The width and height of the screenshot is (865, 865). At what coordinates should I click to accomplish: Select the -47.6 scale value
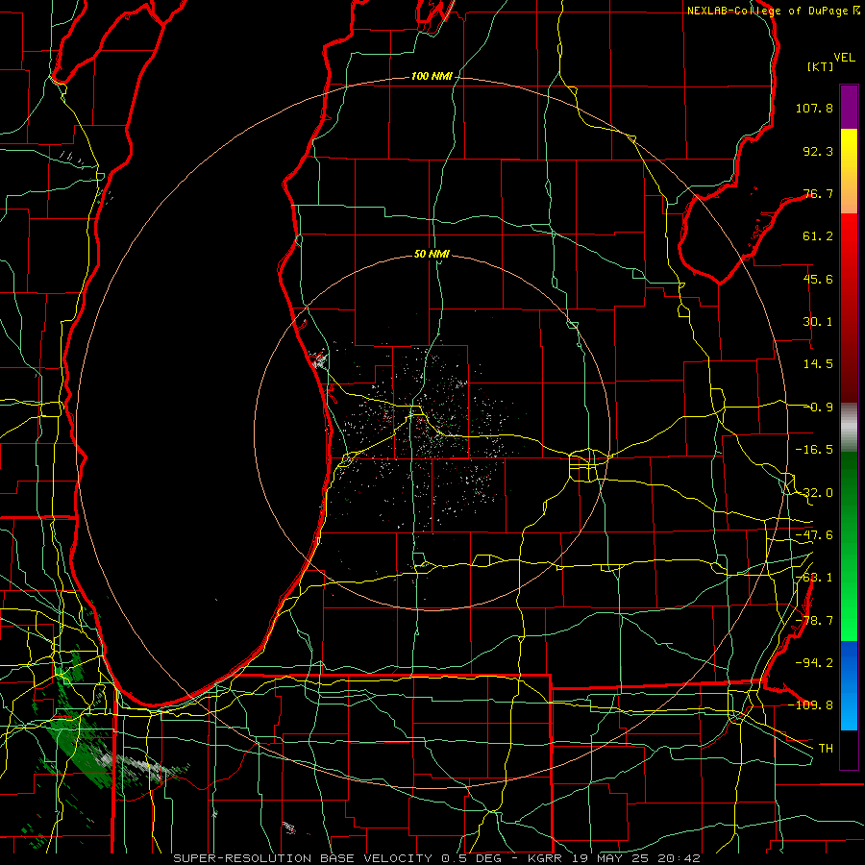coord(814,535)
